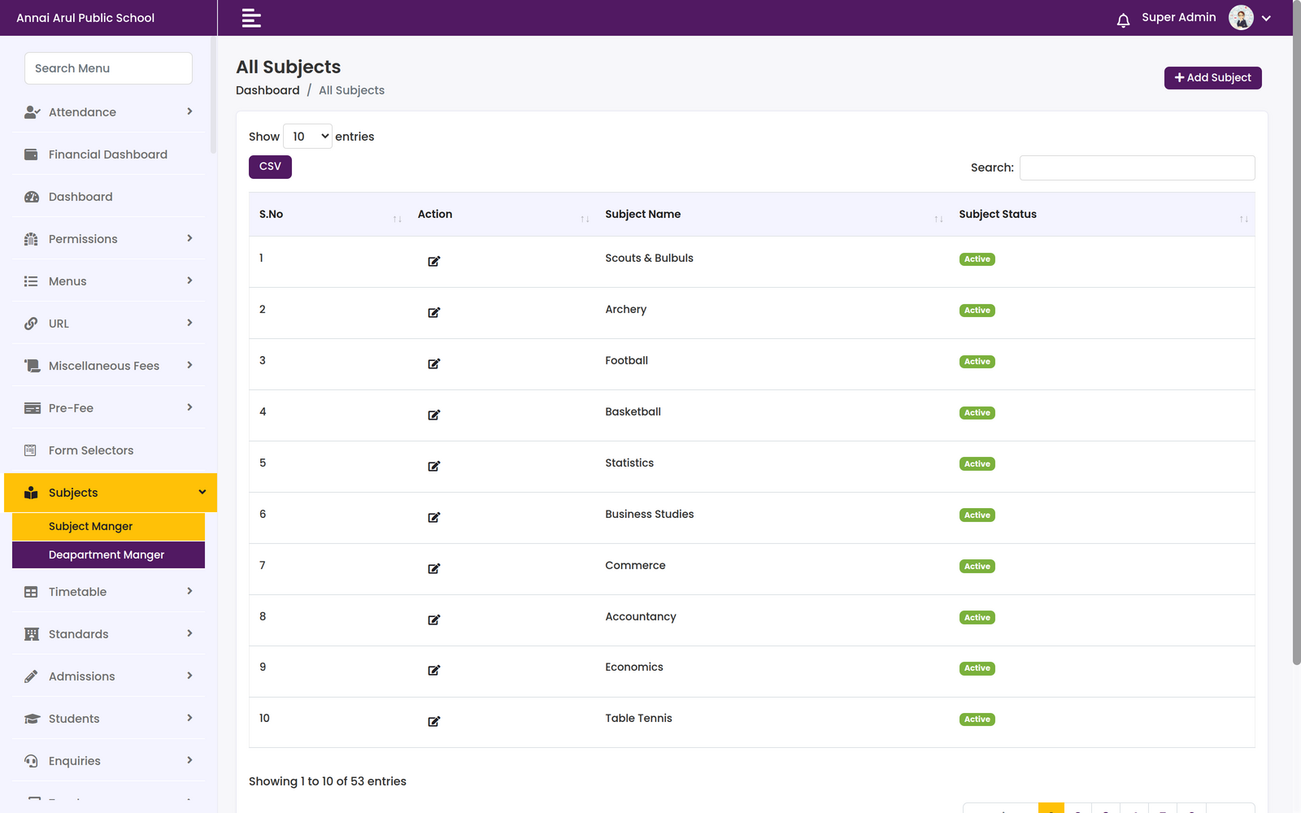Viewport: 1301px width, 813px height.
Task: Click the Attendance sidebar icon
Action: [32, 112]
